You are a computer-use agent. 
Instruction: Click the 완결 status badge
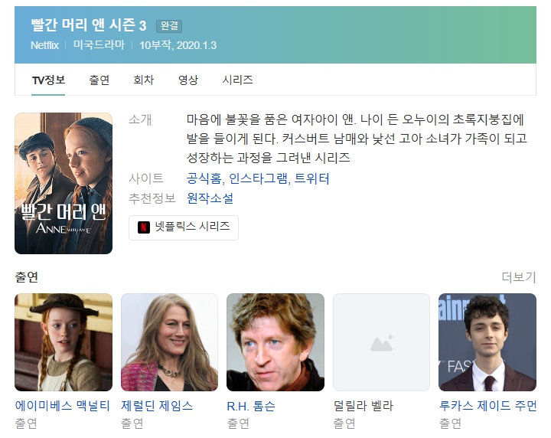coord(169,26)
